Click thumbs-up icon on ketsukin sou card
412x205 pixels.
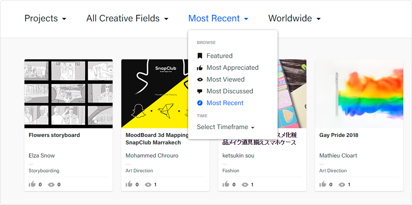(x=226, y=184)
